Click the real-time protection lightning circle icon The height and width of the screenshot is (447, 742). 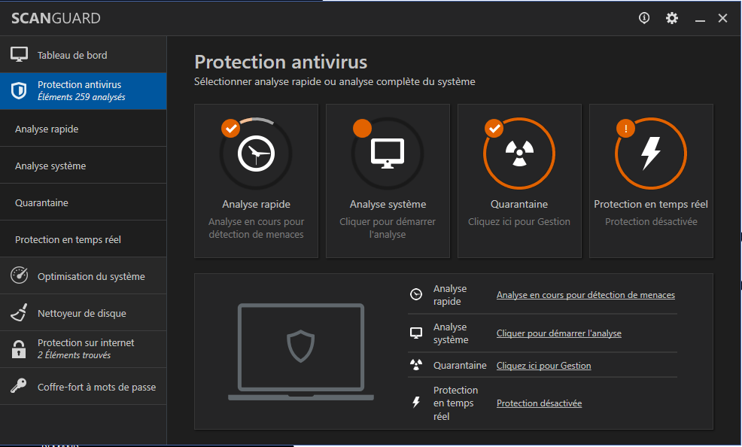[651, 154]
